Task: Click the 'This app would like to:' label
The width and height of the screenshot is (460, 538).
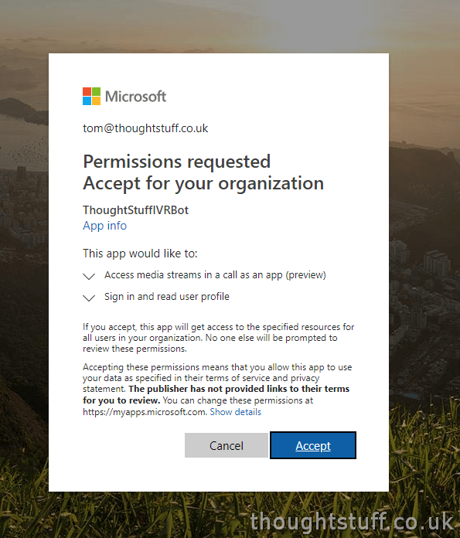Action: pos(140,254)
